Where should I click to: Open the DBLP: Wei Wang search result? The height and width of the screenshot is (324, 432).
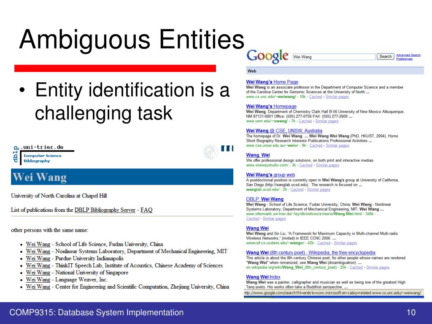pyautogui.click(x=265, y=199)
